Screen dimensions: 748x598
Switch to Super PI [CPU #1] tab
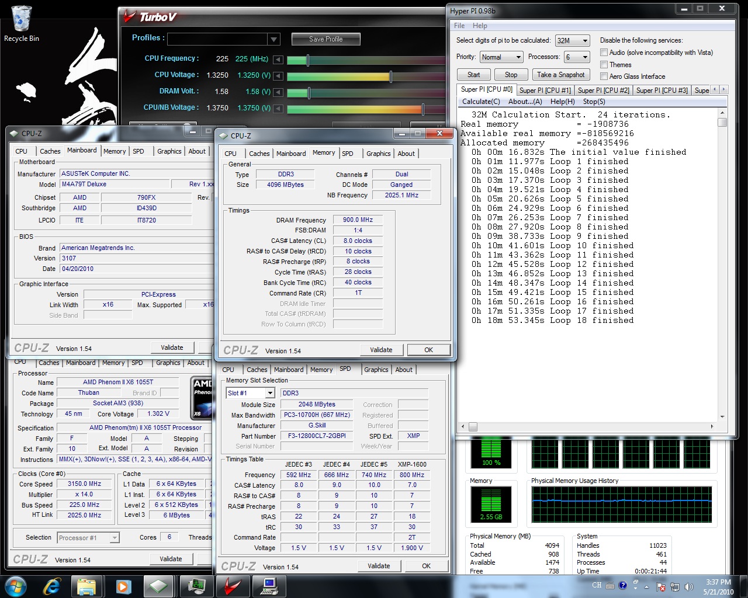click(545, 91)
